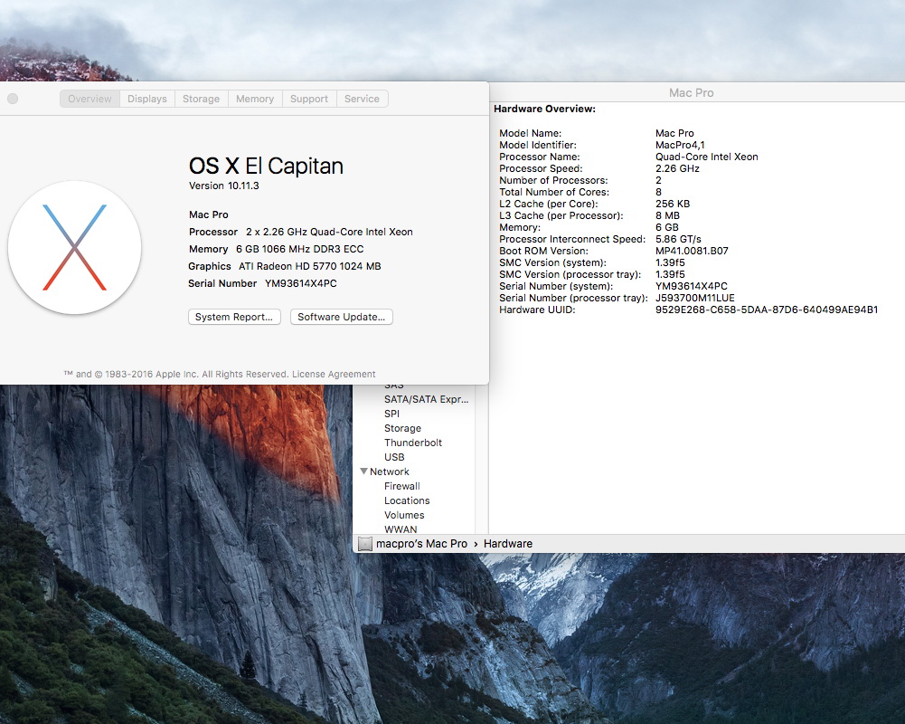Screen dimensions: 905x724
Task: Click Processor Interconnect Speed value 5.86 GT/s
Action: (678, 239)
